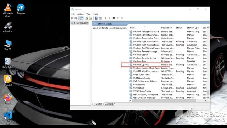This screenshot has height=128, width=227.
Task: Select the Recycle Bin desktop icon
Action: tap(8, 63)
